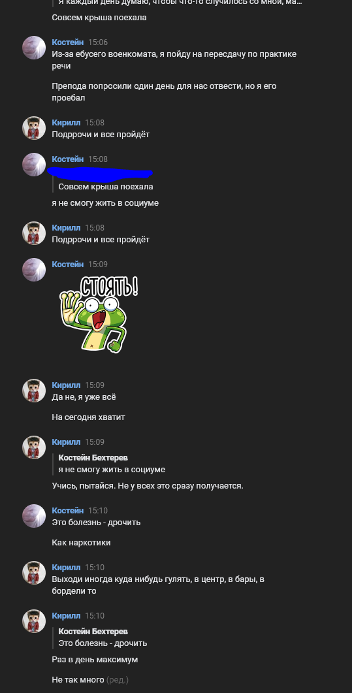Click "Костейн Бехтерев" in the last quoted reply
352x693 pixels.
[x=93, y=632]
